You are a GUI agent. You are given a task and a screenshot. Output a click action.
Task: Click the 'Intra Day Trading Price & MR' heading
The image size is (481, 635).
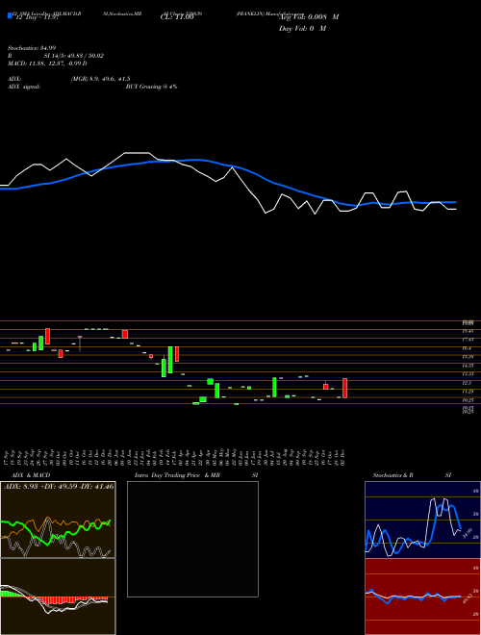177,475
